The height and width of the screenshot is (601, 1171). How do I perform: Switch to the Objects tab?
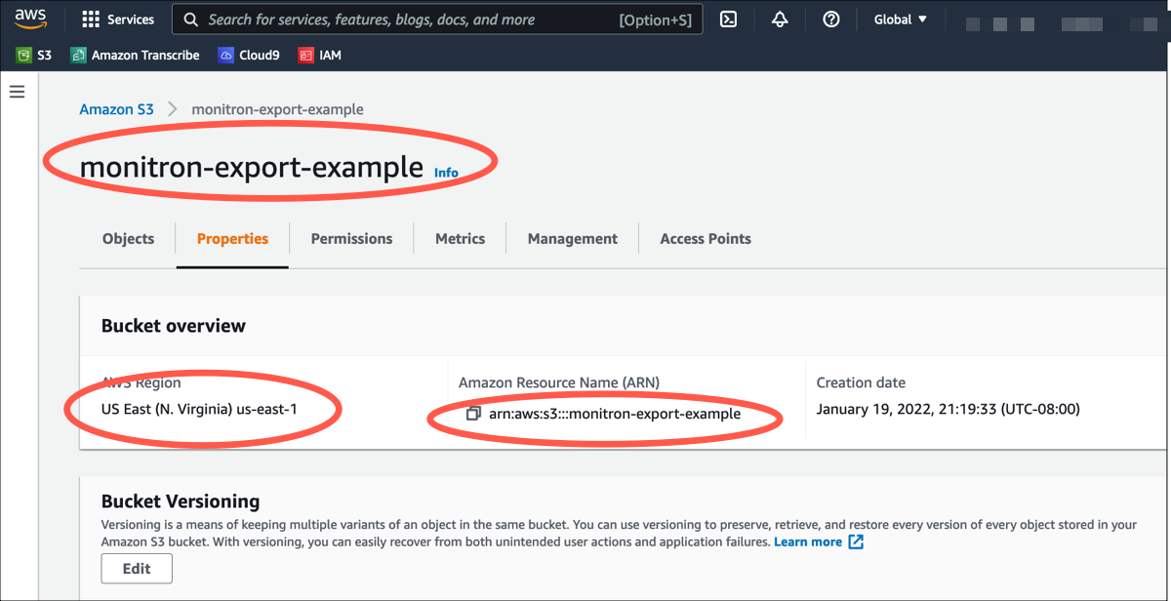pyautogui.click(x=128, y=238)
